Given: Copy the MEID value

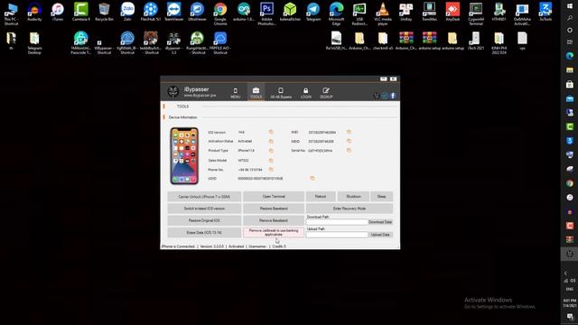Looking at the screenshot, I should (x=349, y=141).
